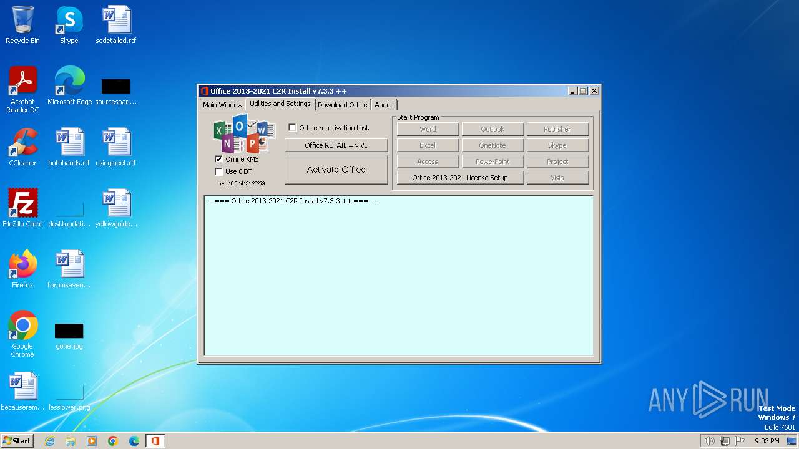Screen dimensions: 799x449
Task: Open the About tab
Action: [384, 105]
